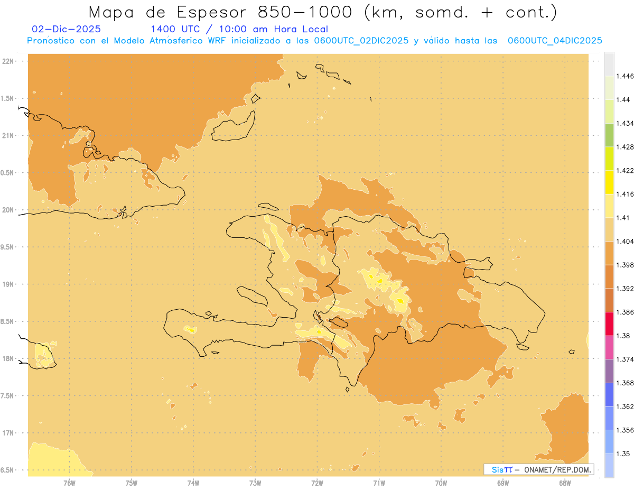
Task: Select the legend value '1.41'
Action: [623, 218]
